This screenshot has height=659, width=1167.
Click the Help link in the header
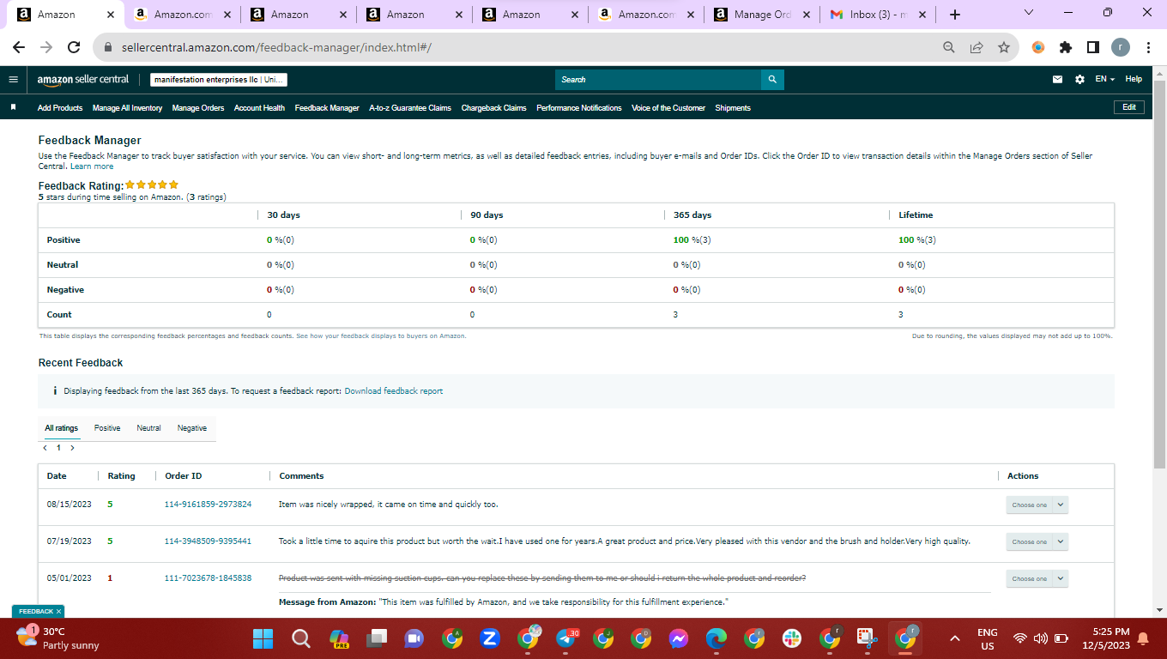[1134, 79]
